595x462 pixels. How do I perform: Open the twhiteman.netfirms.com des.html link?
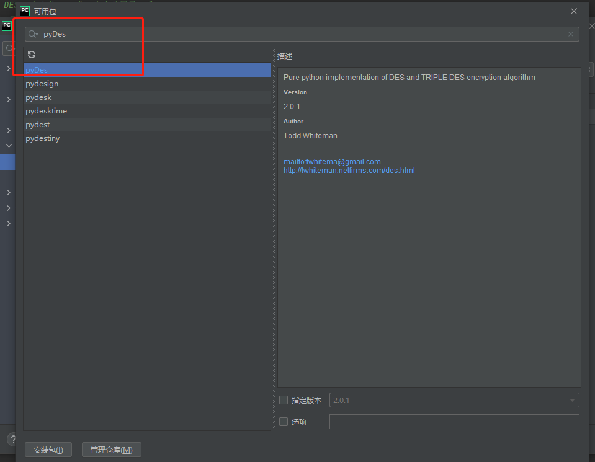pos(349,171)
